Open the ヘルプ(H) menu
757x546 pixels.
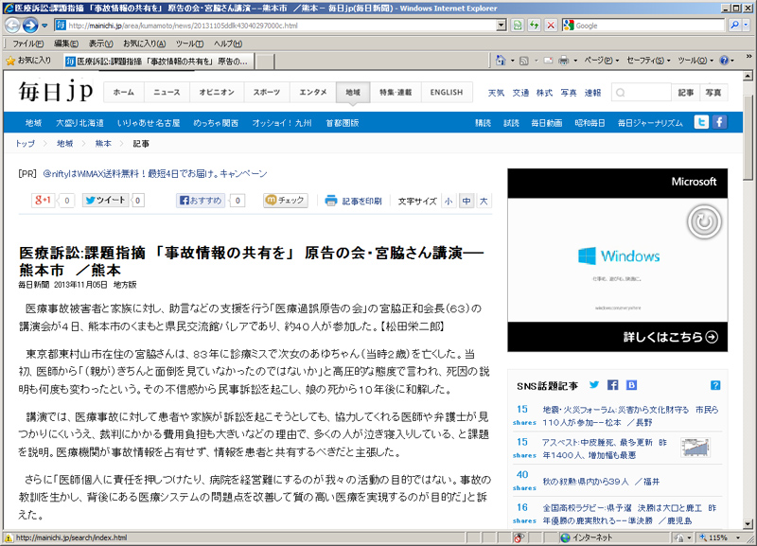(x=227, y=44)
